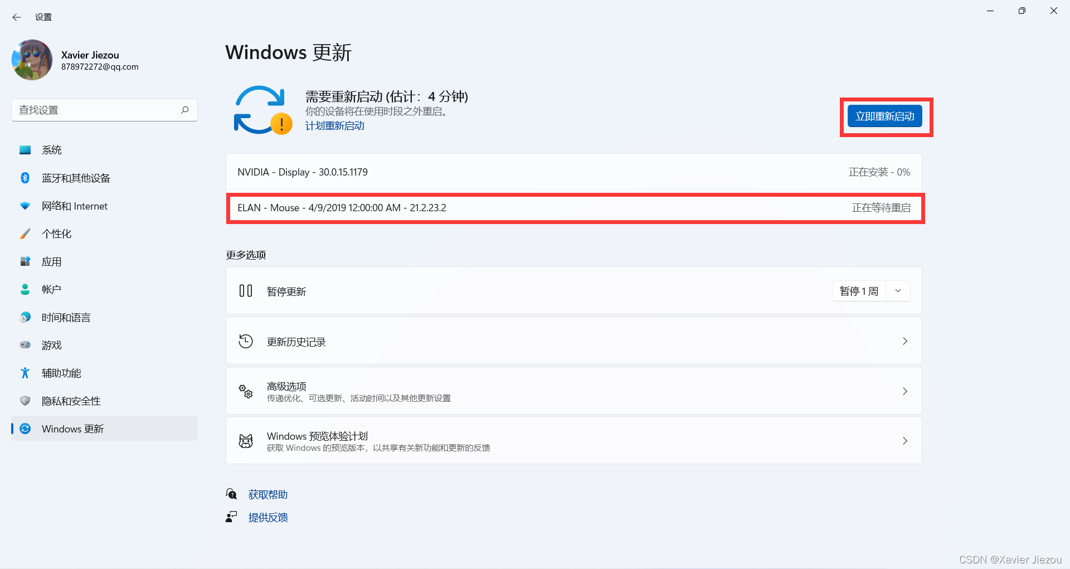Click the network Wi-Fi icon
Screen dimensions: 1070x569
[25, 206]
